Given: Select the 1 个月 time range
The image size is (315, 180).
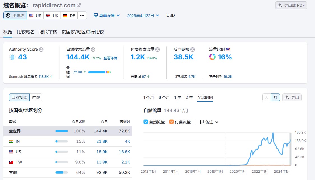Looking at the screenshot, I should pos(149,97).
